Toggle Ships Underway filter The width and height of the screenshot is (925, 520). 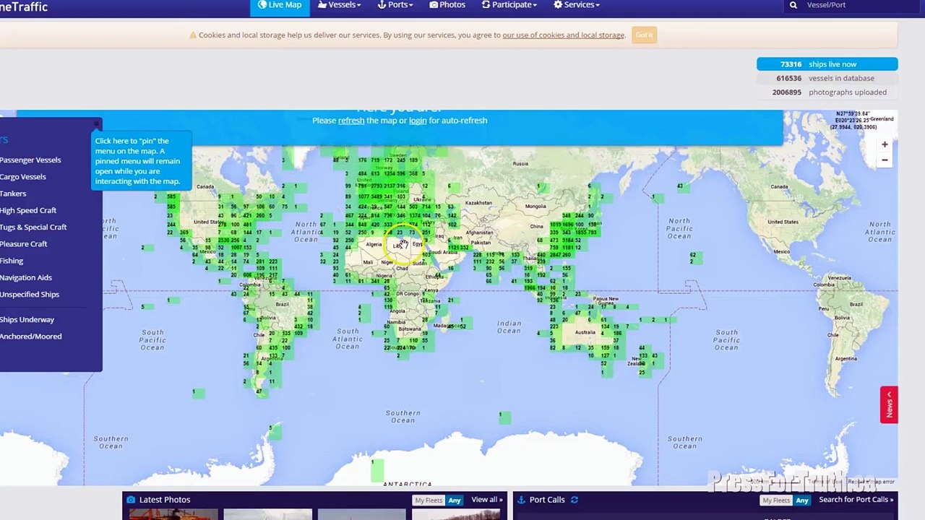[27, 319]
